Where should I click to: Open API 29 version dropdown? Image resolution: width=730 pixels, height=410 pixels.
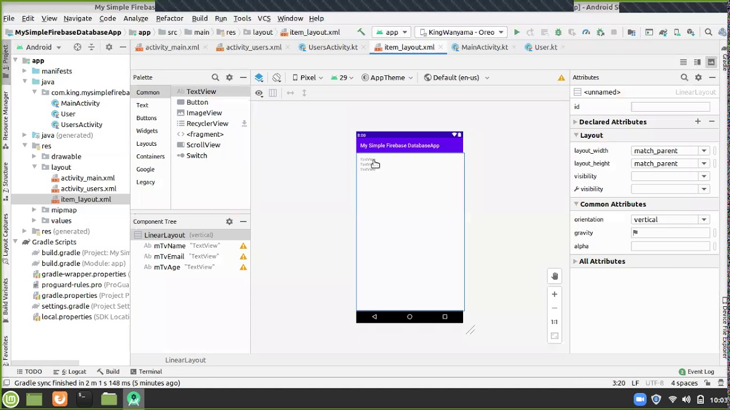[x=343, y=77]
